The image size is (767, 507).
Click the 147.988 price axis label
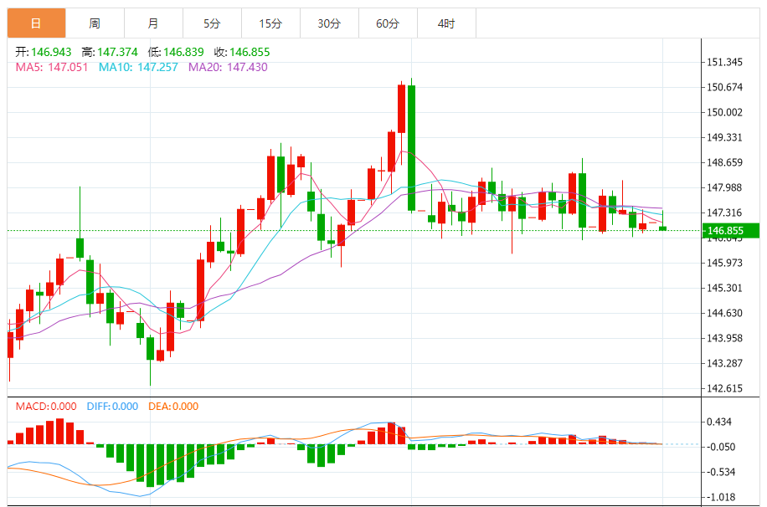[x=724, y=187]
